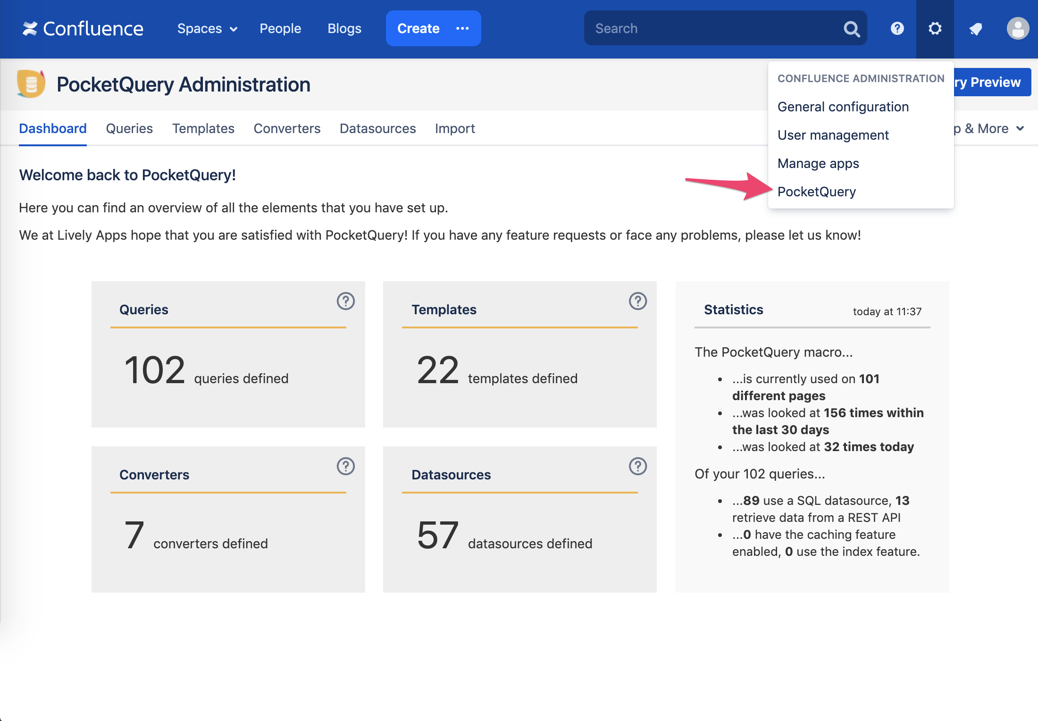The height and width of the screenshot is (721, 1038).
Task: Open the create-more ellipsis options
Action: 463,28
